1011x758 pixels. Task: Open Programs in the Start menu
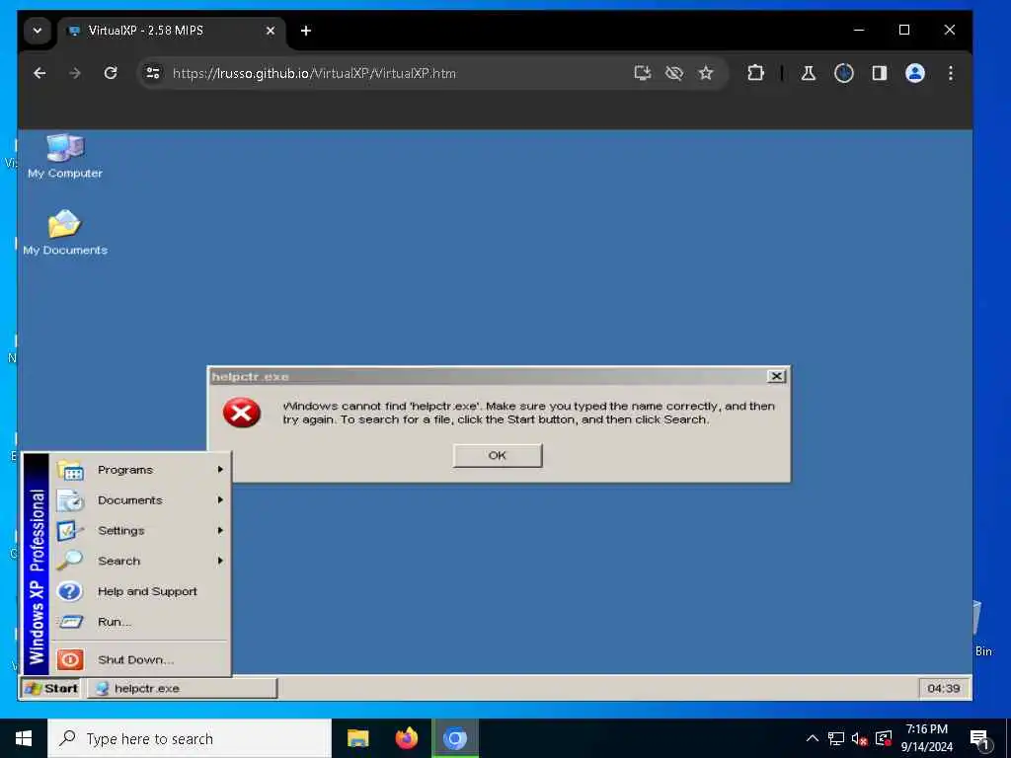coord(140,470)
